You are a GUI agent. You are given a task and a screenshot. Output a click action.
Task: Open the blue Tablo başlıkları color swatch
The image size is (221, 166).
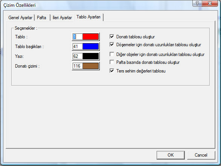(90, 47)
